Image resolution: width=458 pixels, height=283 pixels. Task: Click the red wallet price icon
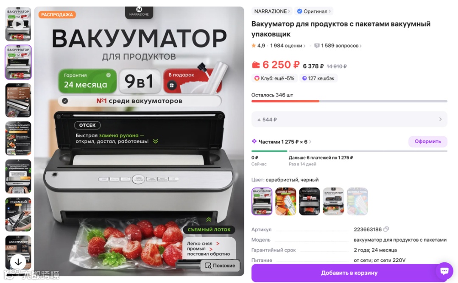coord(256,65)
